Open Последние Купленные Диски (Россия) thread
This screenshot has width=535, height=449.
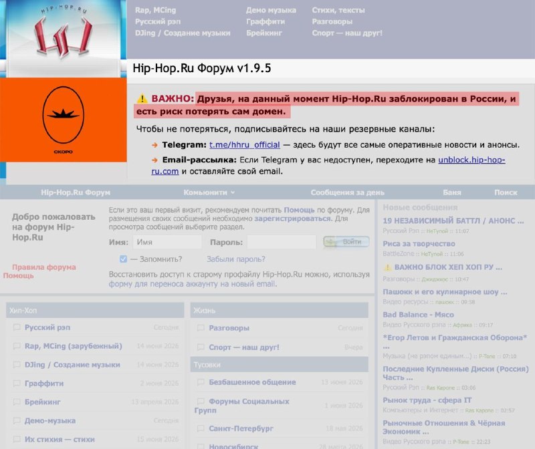tap(455, 373)
